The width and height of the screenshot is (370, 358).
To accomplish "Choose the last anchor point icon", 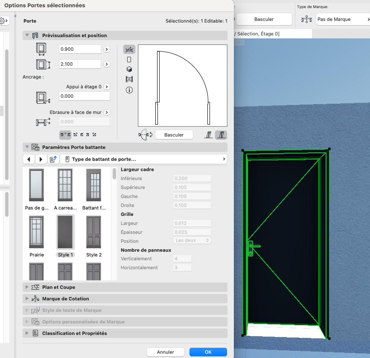I will click(x=94, y=134).
